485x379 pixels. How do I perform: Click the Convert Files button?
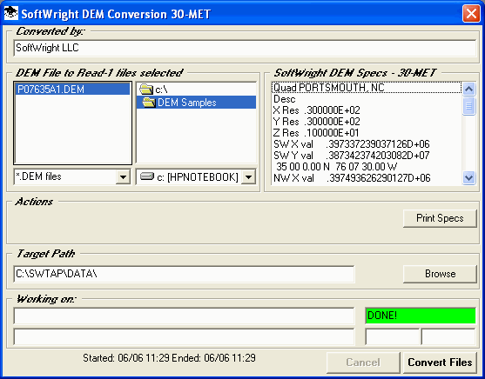(440, 362)
